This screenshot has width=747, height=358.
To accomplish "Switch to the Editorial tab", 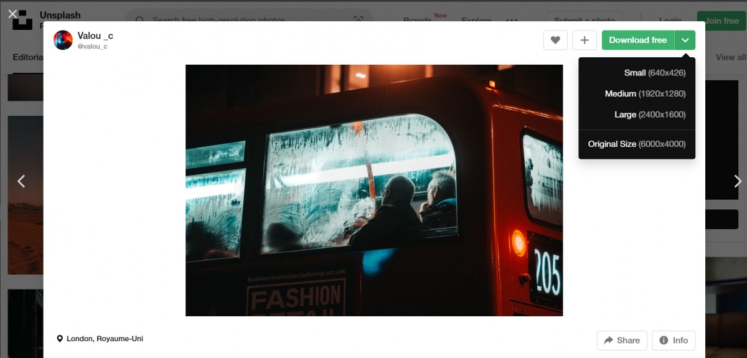I will pyautogui.click(x=28, y=57).
